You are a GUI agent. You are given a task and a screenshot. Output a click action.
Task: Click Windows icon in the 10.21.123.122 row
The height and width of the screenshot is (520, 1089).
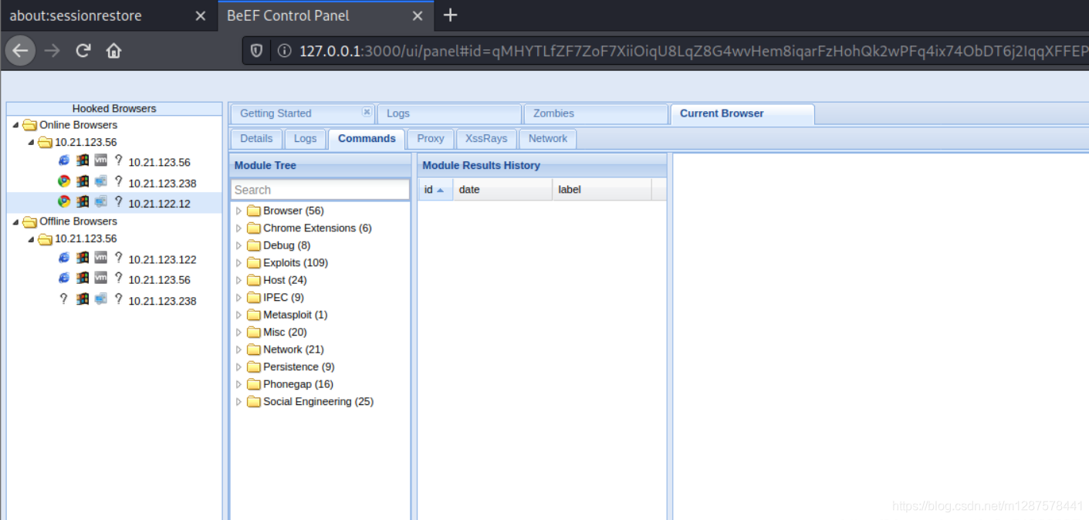83,258
